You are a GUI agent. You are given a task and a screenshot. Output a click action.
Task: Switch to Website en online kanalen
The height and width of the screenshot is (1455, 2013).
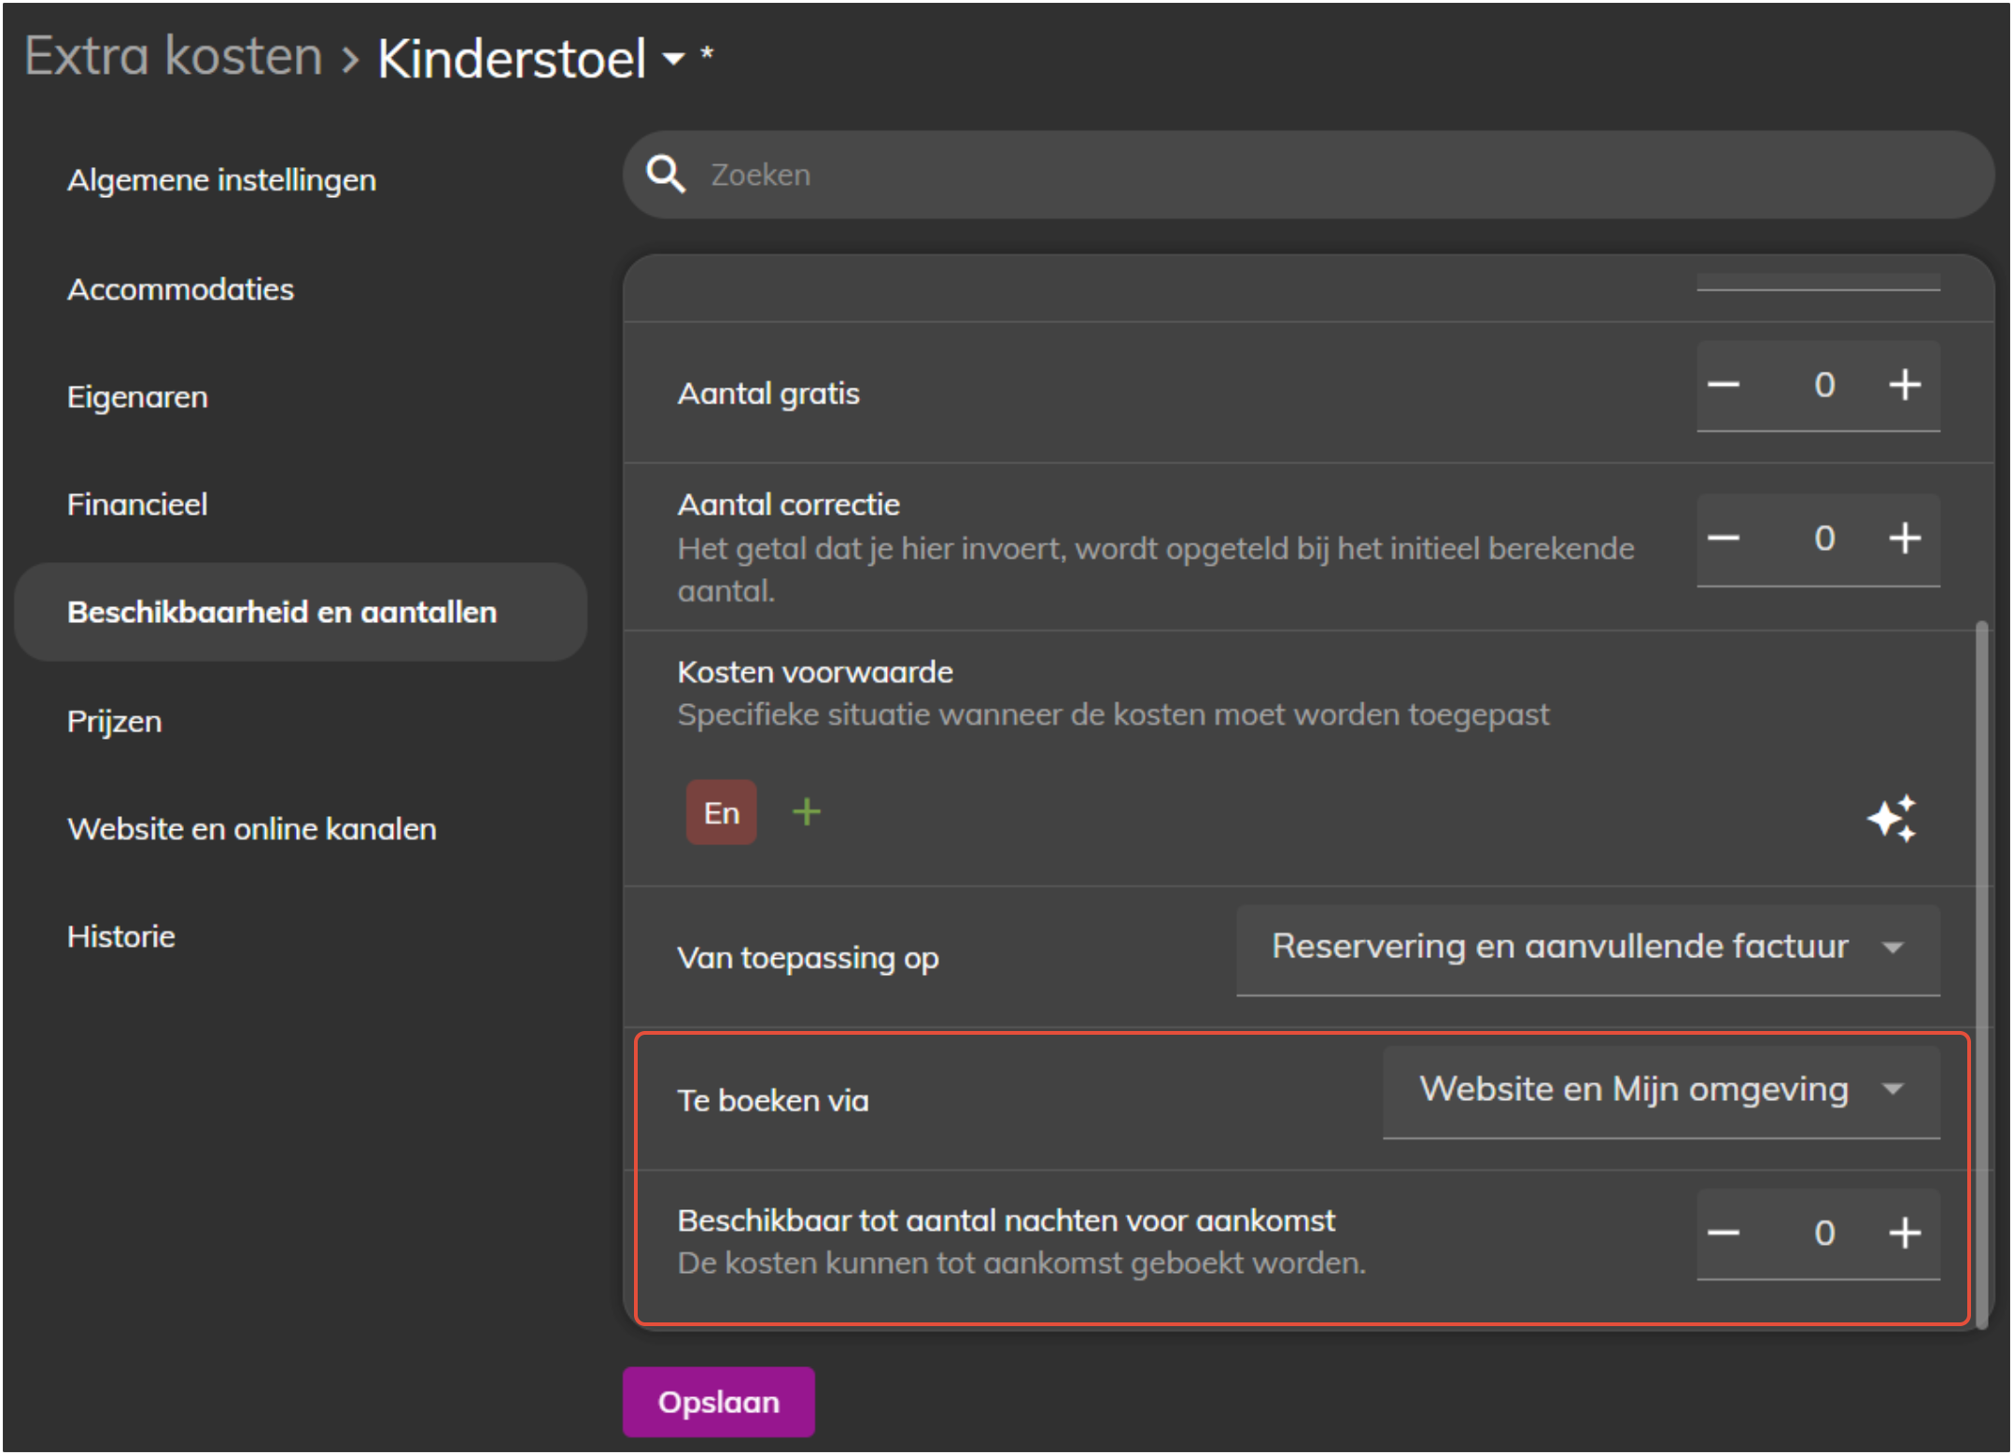[252, 828]
